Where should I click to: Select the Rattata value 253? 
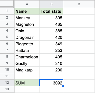[51, 50]
